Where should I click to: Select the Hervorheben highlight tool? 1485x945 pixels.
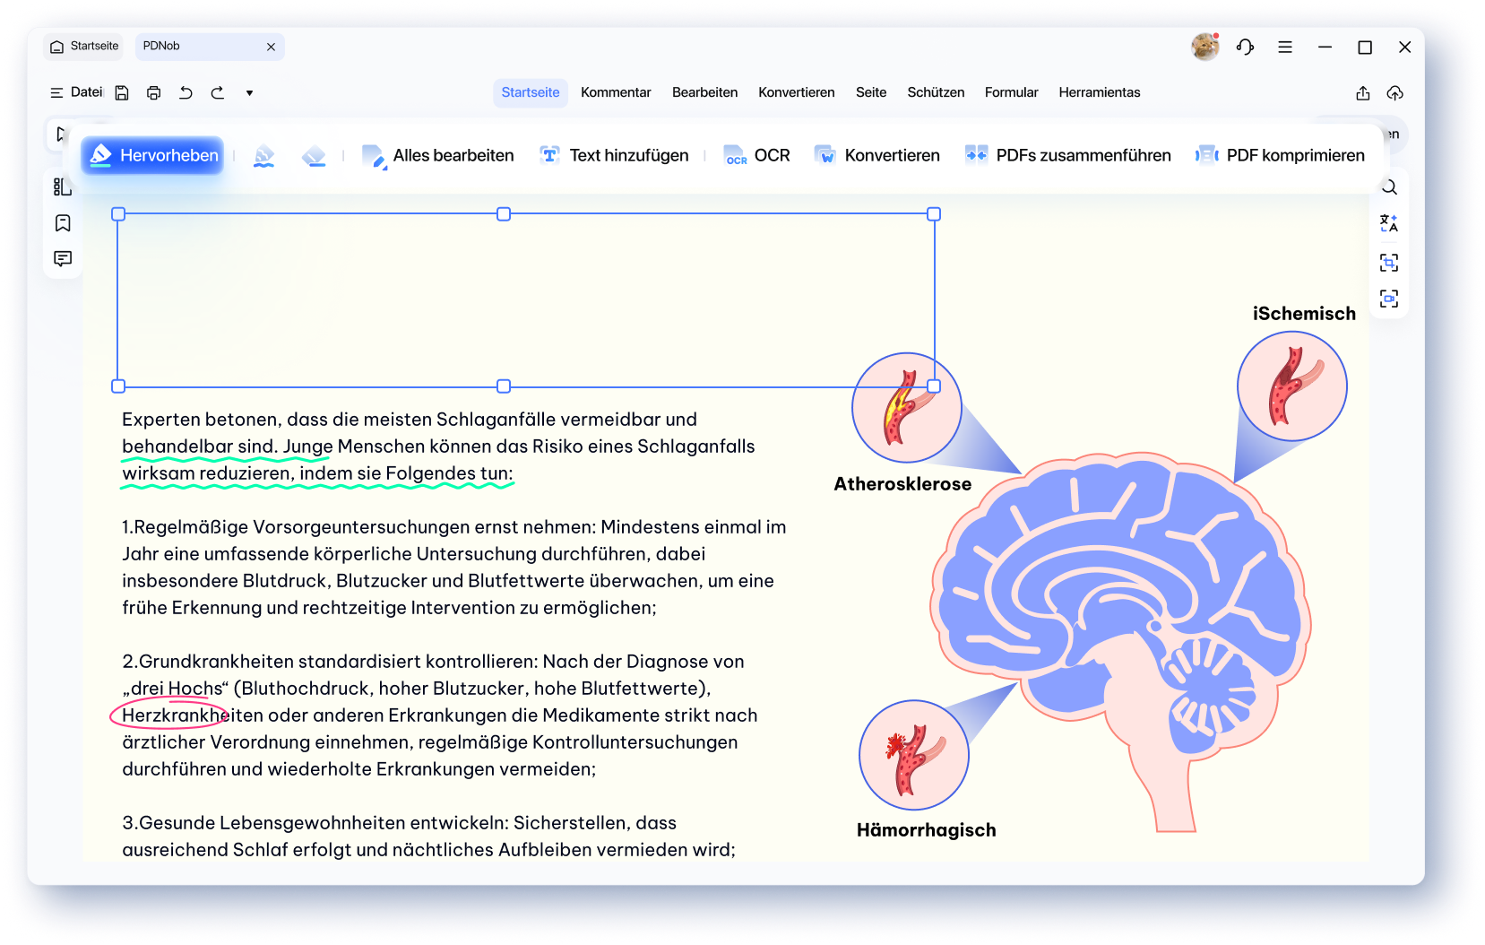[x=153, y=155]
